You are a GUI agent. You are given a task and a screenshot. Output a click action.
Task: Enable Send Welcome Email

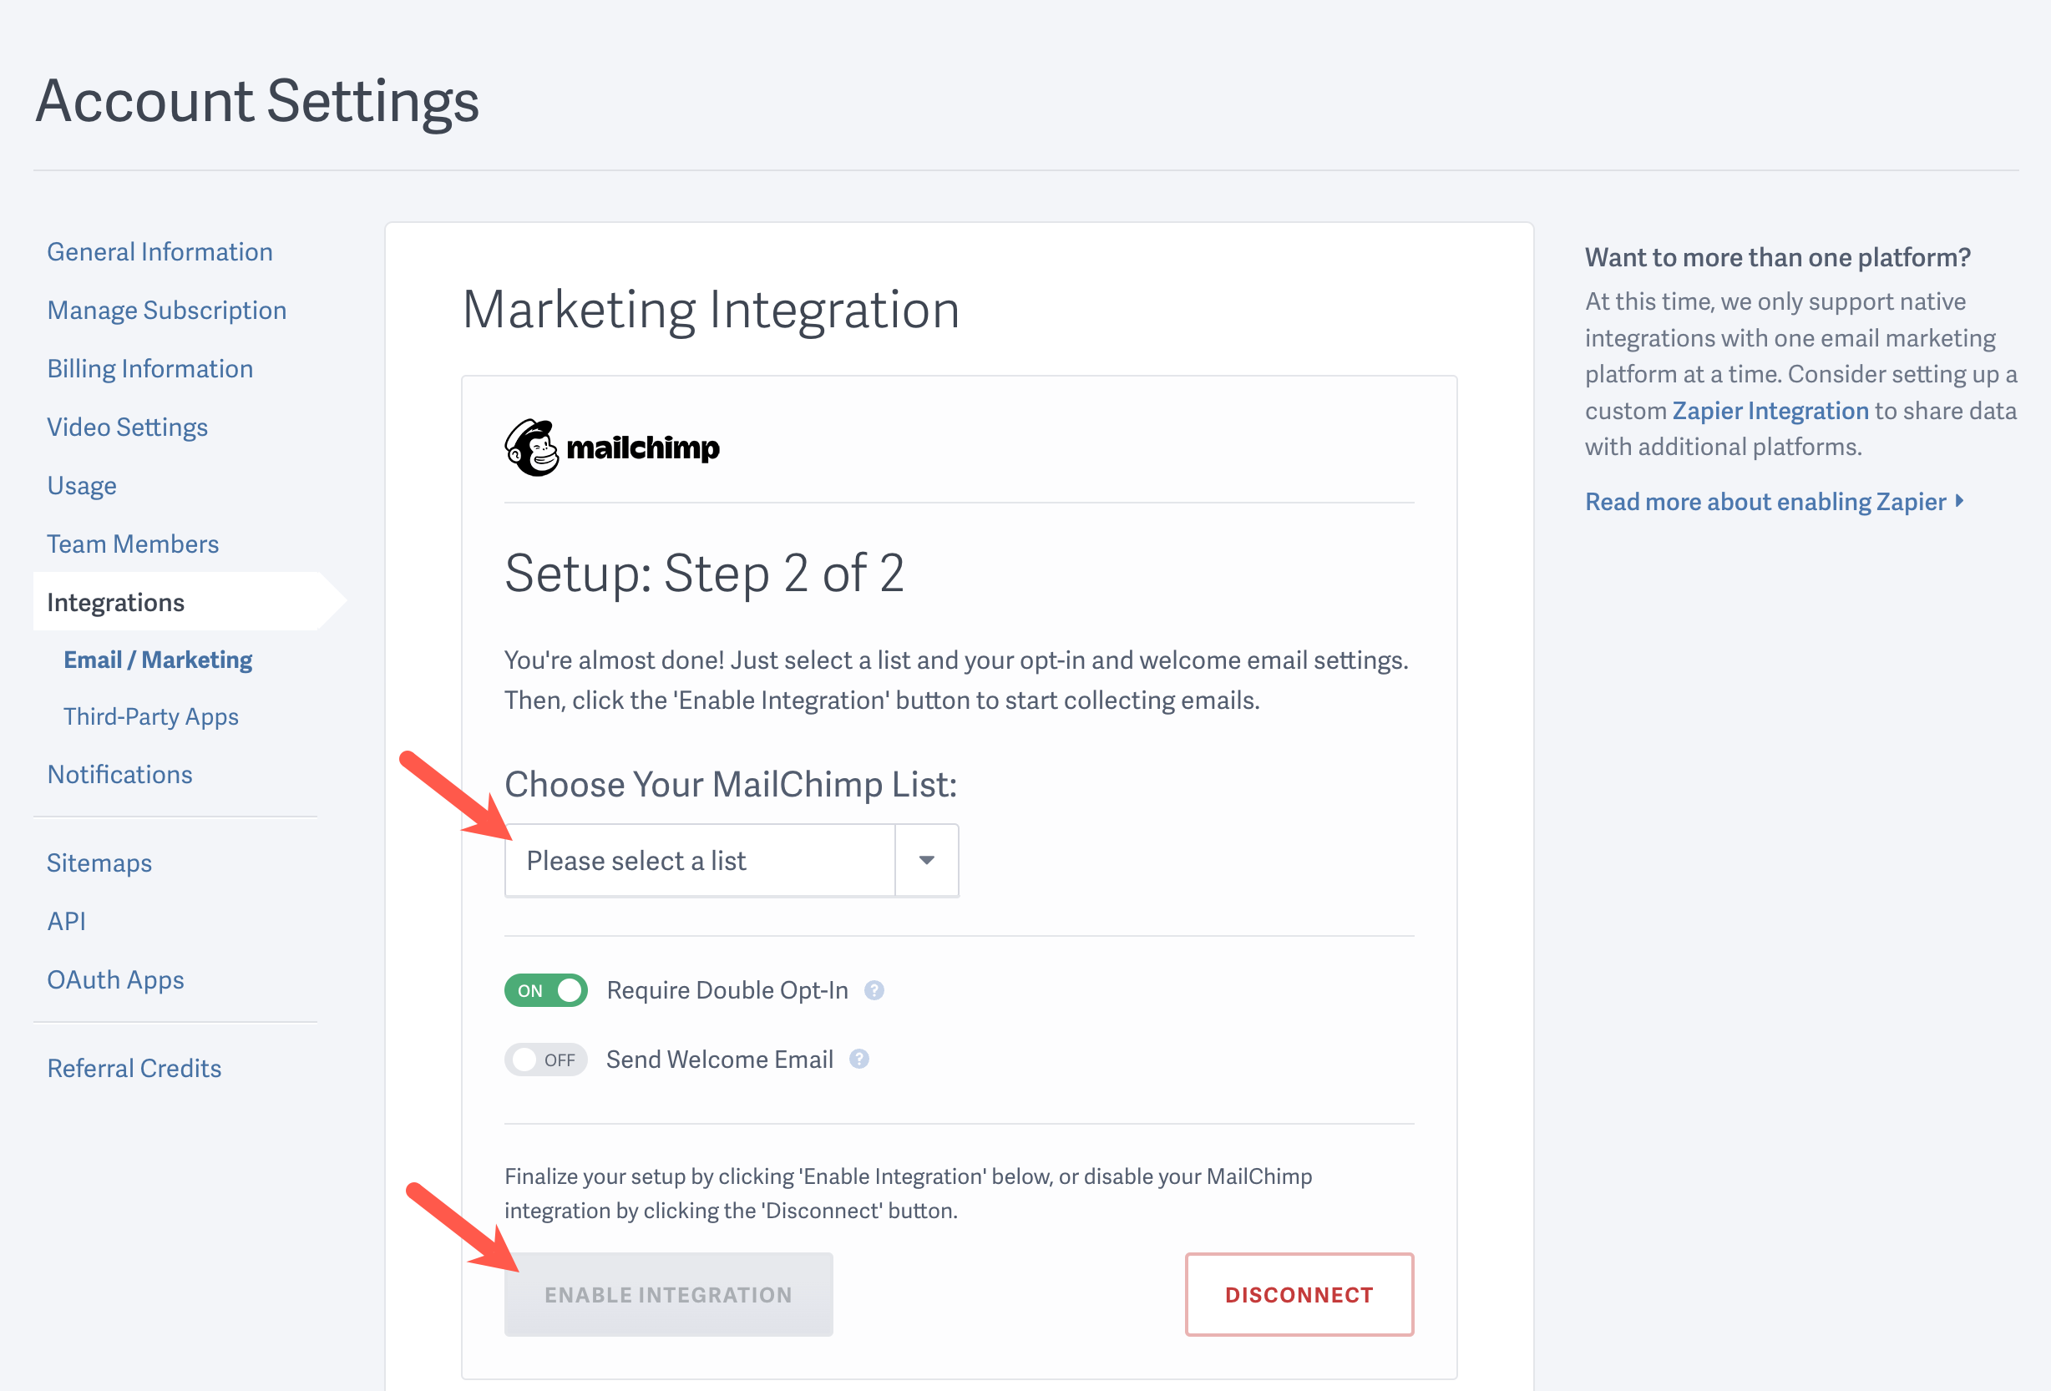tap(545, 1060)
